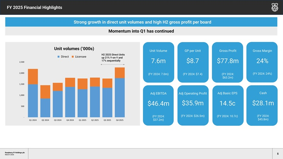Click the 'Momentum into Q1 has continued' bar
The height and width of the screenshot is (159, 283).
[x=141, y=31]
